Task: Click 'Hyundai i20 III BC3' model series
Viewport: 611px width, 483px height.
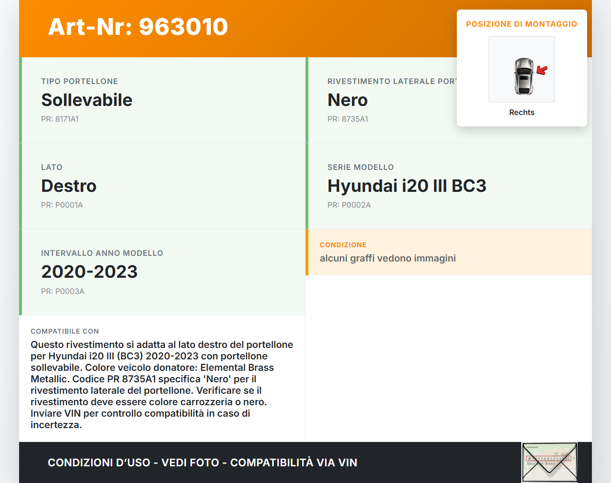Action: coord(407,186)
